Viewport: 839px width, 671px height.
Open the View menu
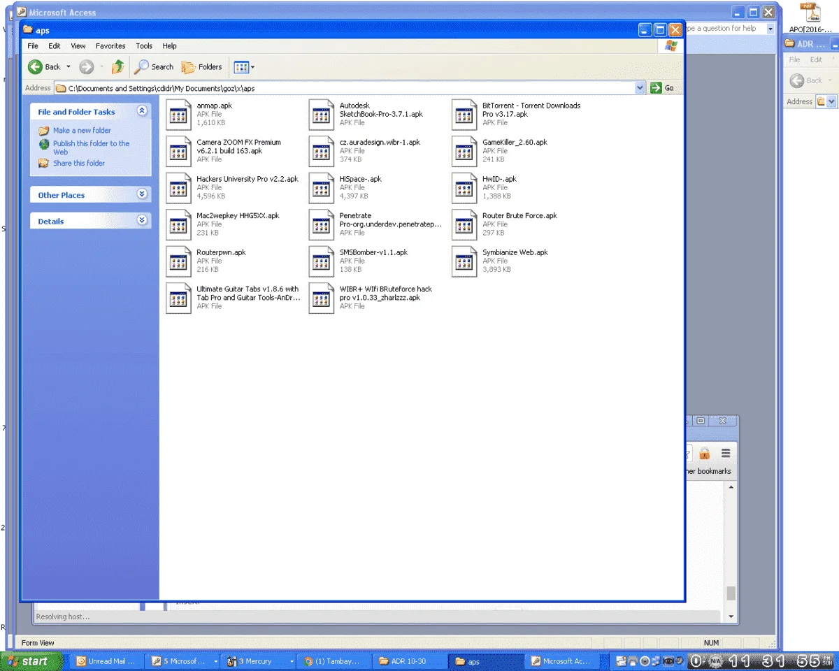pyautogui.click(x=78, y=46)
